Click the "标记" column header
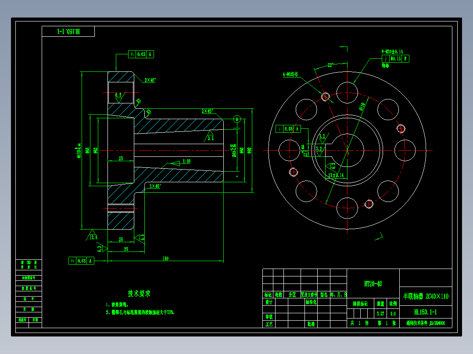The image size is (473, 354). click(x=268, y=295)
